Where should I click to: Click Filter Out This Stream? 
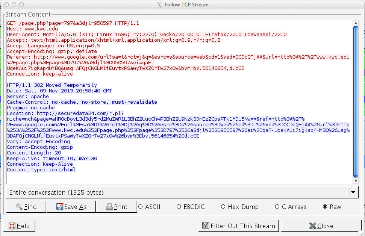click(239, 226)
